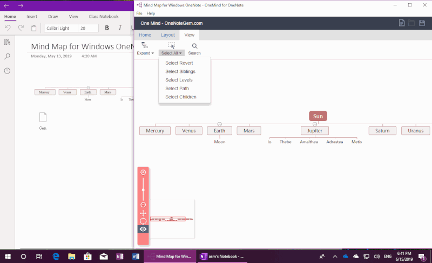432x263 pixels.
Task: Toggle Bold formatting in OneNote
Action: [x=107, y=28]
